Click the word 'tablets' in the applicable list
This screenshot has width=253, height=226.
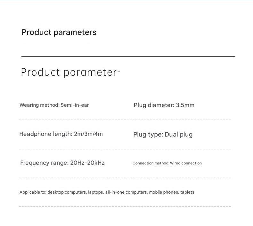click(x=187, y=192)
